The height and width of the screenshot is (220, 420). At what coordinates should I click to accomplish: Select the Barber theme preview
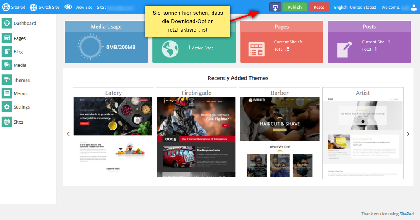[280, 137]
